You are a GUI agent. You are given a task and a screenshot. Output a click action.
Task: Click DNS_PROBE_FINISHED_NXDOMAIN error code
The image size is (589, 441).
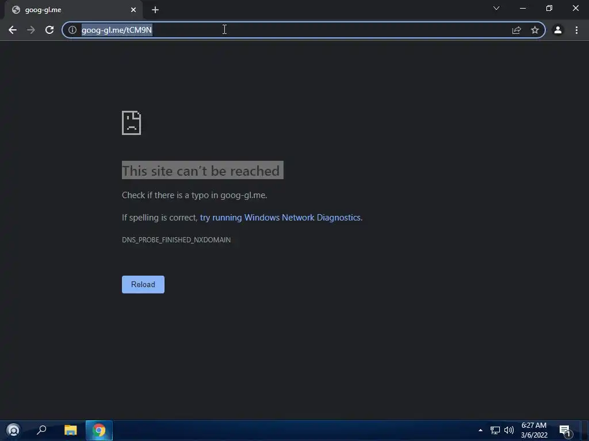coord(176,239)
